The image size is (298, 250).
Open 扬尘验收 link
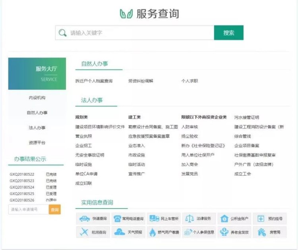tap(190, 136)
